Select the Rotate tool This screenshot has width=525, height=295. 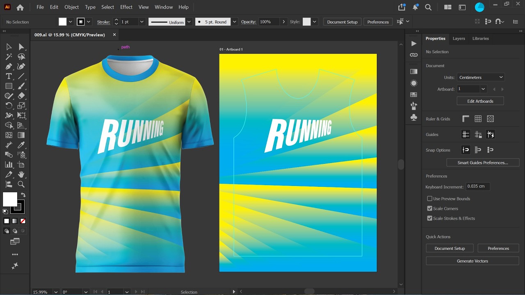click(x=9, y=106)
